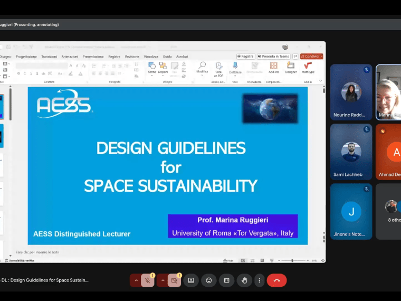Image resolution: width=401 pixels, height=301 pixels.
Task: Click Presenta in Teams button
Action: tap(273, 57)
